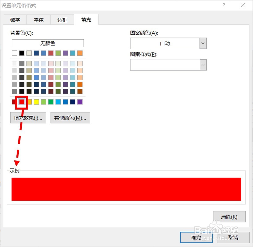Select the muted red theme swatch in the first row
Image resolution: width=253 pixels, height=247 pixels.
(x=51, y=53)
